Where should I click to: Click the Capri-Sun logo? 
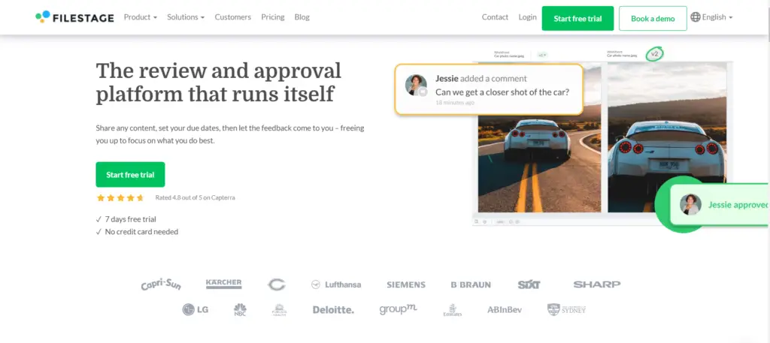pyautogui.click(x=161, y=284)
